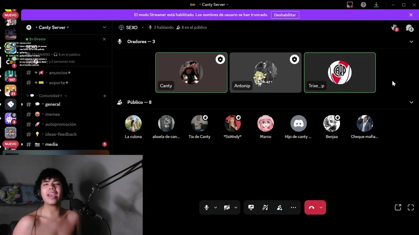Open camera options arrow
419x235 pixels.
(236, 208)
